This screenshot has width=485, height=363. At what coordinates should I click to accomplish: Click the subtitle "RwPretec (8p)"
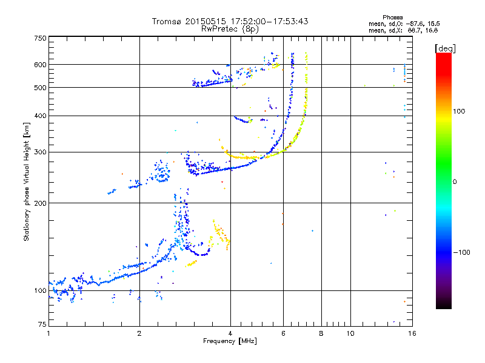pyautogui.click(x=230, y=29)
